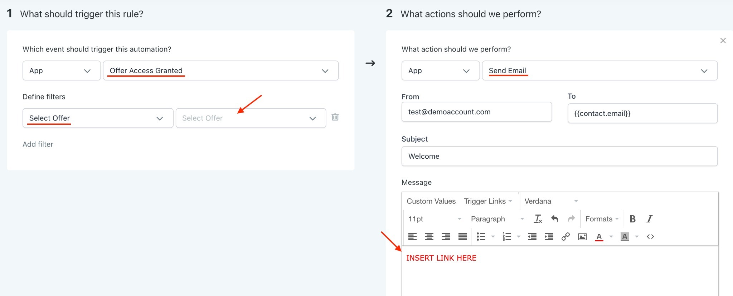Align message text left
The height and width of the screenshot is (296, 733).
pyautogui.click(x=412, y=237)
